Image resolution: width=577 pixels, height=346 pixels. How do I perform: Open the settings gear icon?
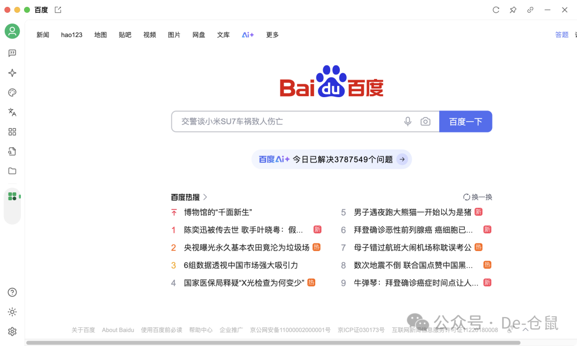pyautogui.click(x=12, y=332)
